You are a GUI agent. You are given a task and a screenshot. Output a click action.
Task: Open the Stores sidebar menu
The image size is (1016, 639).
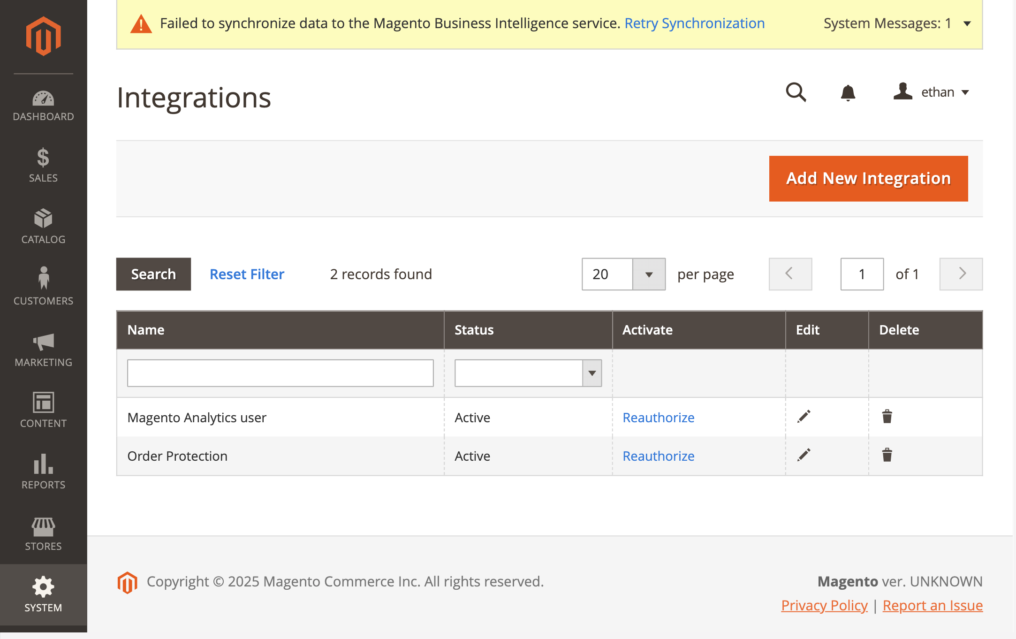coord(43,534)
